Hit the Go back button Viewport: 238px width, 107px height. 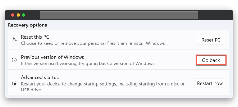pyautogui.click(x=211, y=60)
